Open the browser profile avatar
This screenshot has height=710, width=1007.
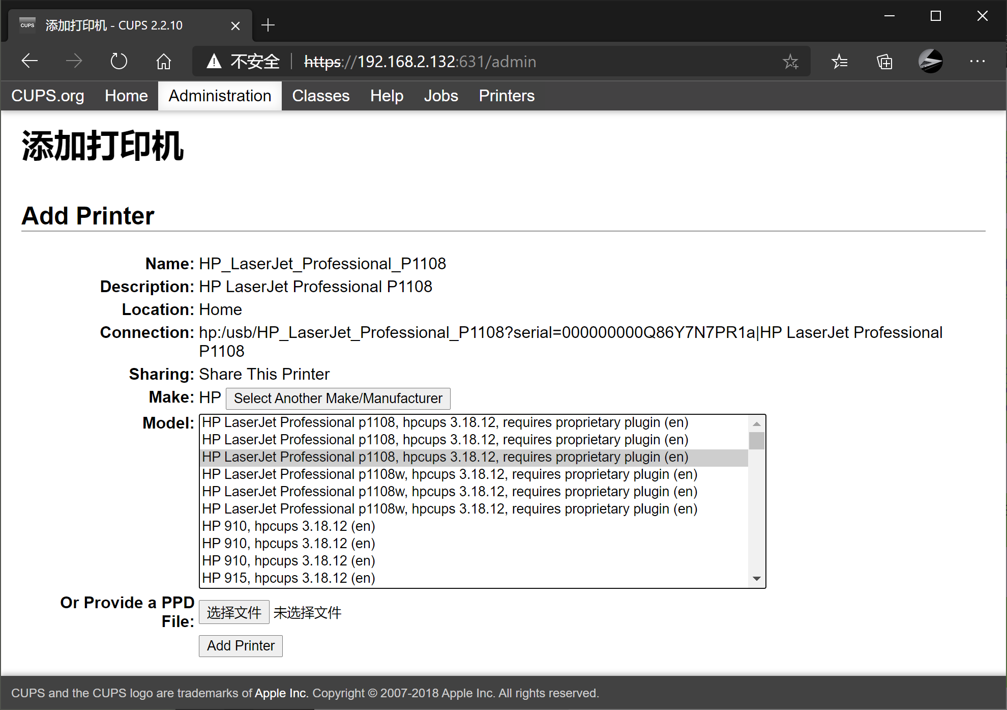click(931, 61)
